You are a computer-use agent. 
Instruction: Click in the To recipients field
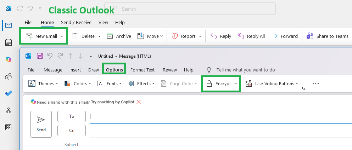221,116
